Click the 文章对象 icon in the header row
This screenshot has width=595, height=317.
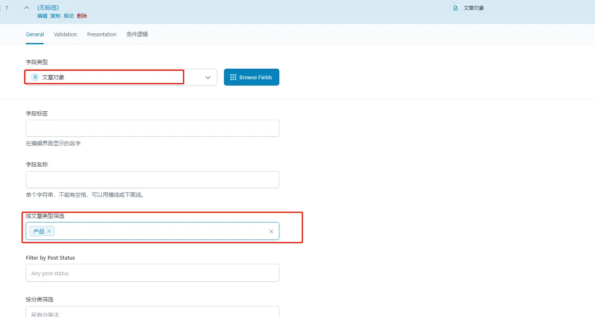[x=455, y=8]
